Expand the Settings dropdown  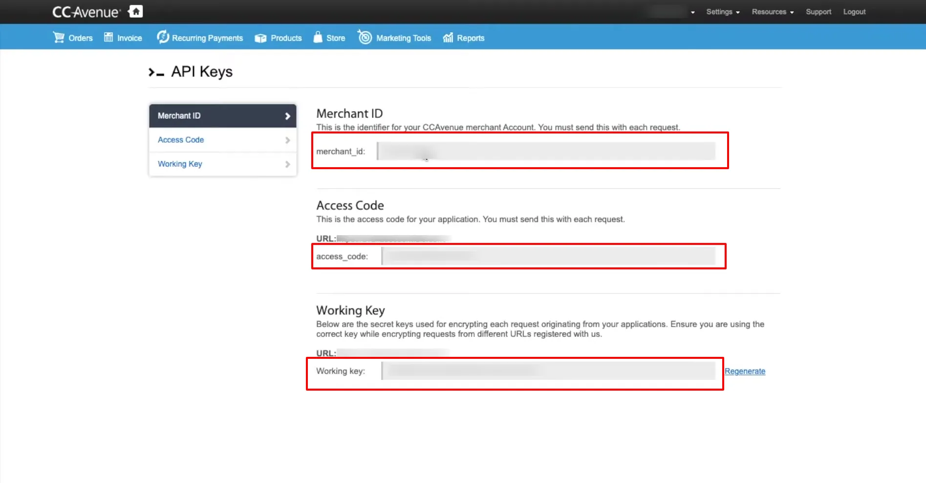723,12
